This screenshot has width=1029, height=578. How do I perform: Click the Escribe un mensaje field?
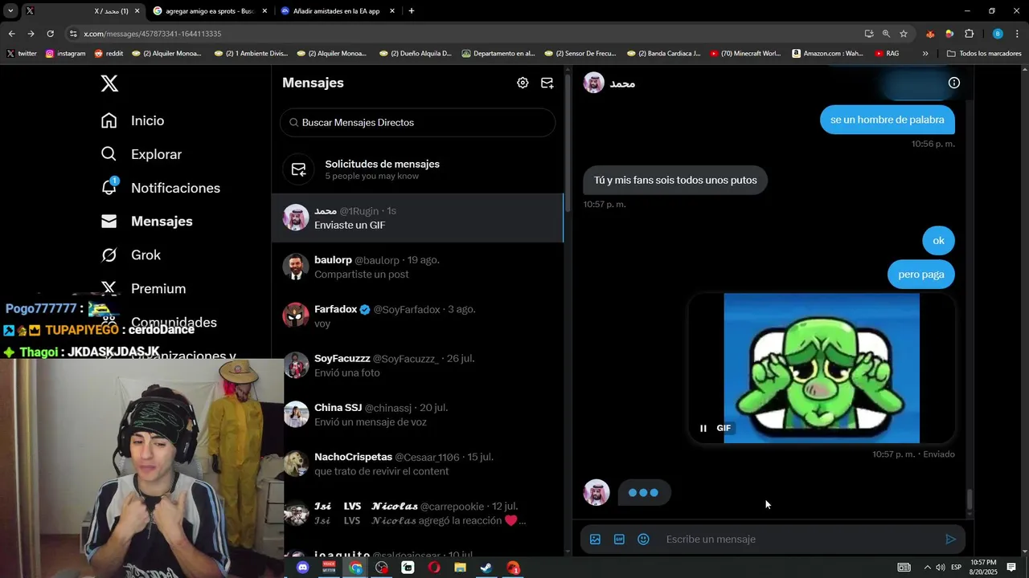tap(796, 539)
